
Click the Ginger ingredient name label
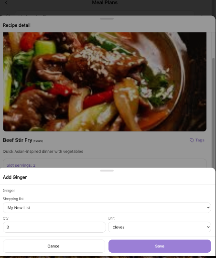pyautogui.click(x=9, y=191)
